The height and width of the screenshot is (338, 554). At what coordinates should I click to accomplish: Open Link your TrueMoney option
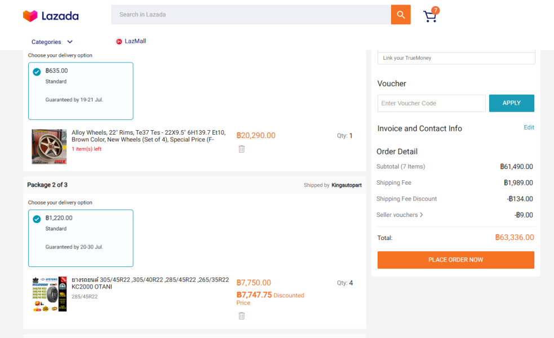point(456,58)
